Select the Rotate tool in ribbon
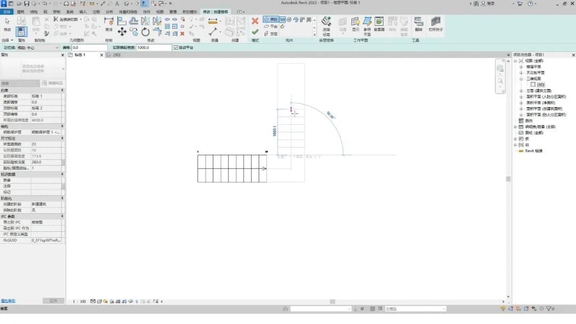The image size is (576, 324). 146,32
